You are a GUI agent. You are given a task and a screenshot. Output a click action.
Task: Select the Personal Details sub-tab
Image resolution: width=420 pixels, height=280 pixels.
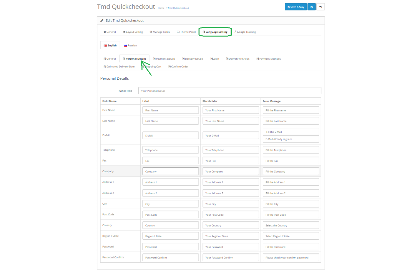click(134, 59)
